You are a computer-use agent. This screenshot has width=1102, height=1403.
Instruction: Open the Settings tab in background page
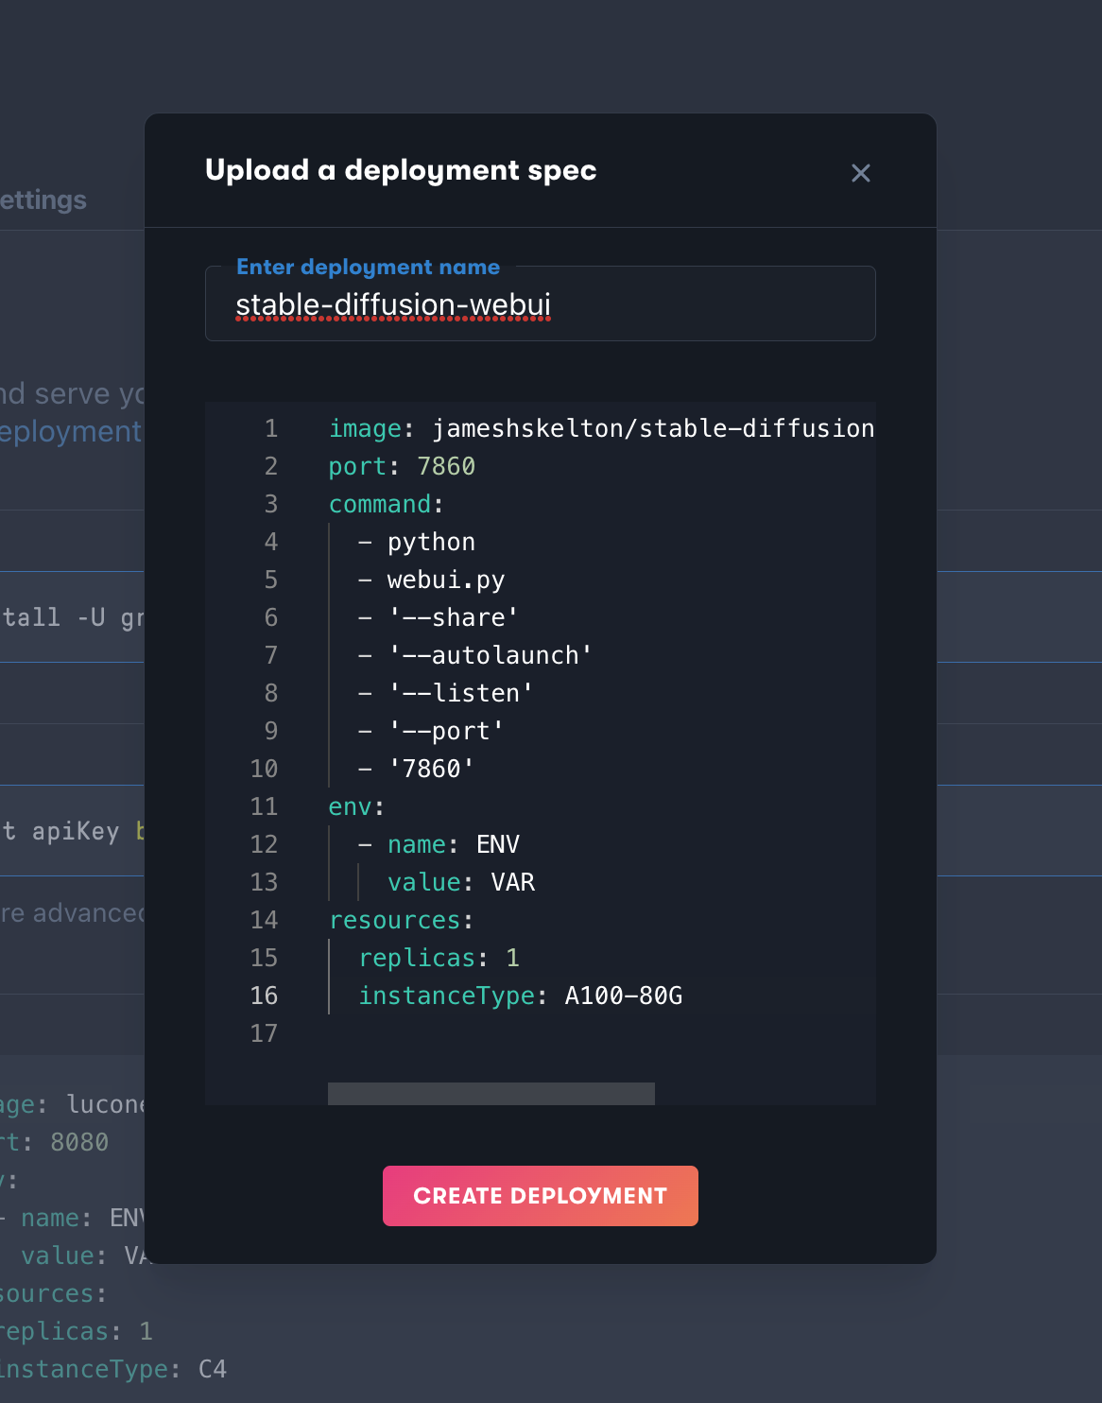pyautogui.click(x=43, y=199)
